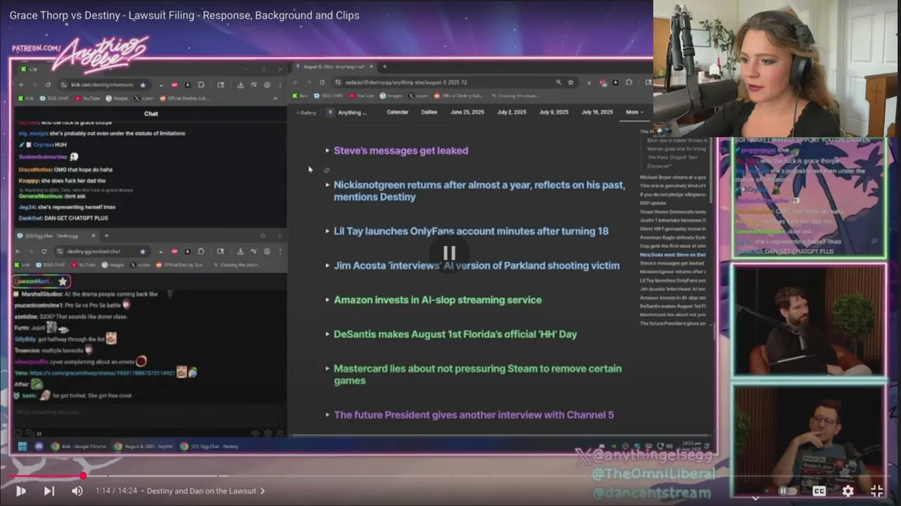Bookmark kick.com page with star icon
This screenshot has height=506, width=901.
pos(143,85)
